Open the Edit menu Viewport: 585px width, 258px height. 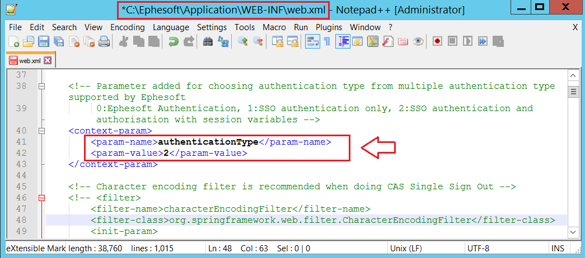(x=37, y=27)
